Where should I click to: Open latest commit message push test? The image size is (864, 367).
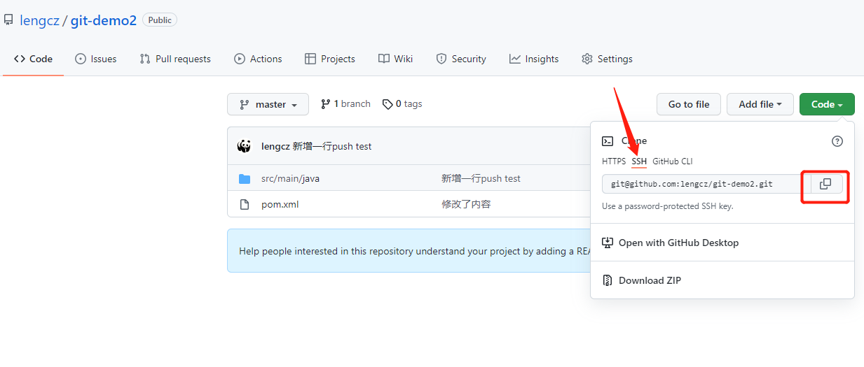(332, 146)
